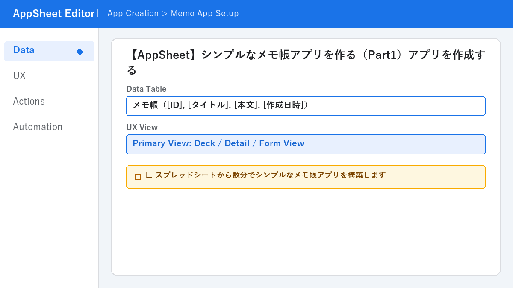Click the 【AppSheet】シンプルなメモ帳アプリを作る heading
This screenshot has height=288, width=513.
pos(307,62)
